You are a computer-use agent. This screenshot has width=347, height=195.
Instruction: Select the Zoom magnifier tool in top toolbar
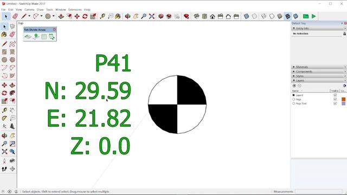coord(144,16)
